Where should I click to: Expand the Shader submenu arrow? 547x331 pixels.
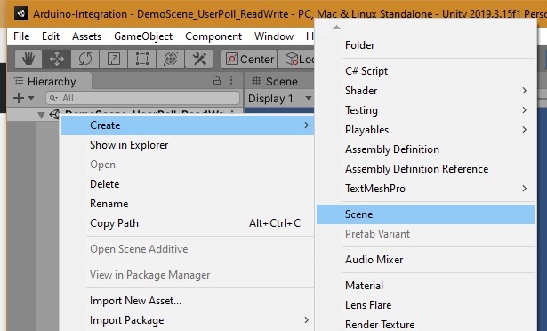tap(525, 91)
